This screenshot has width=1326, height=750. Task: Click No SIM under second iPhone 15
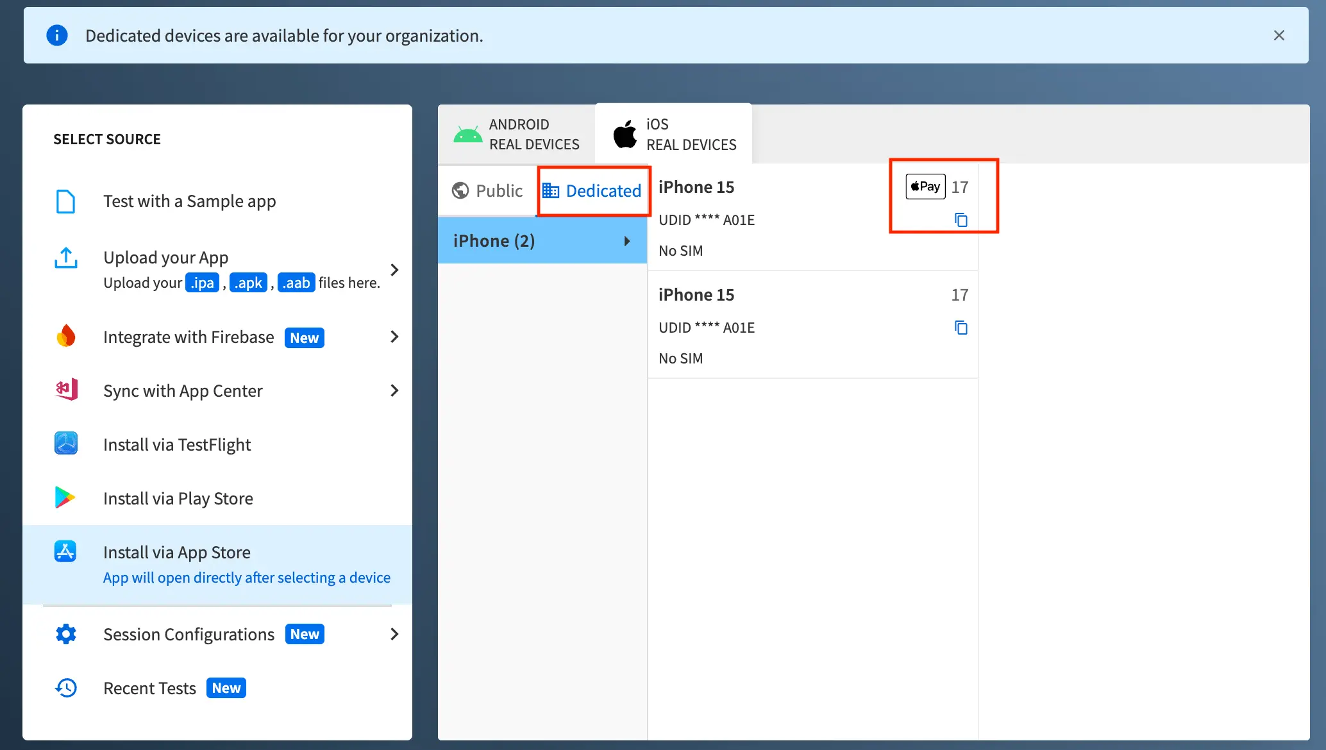tap(681, 358)
